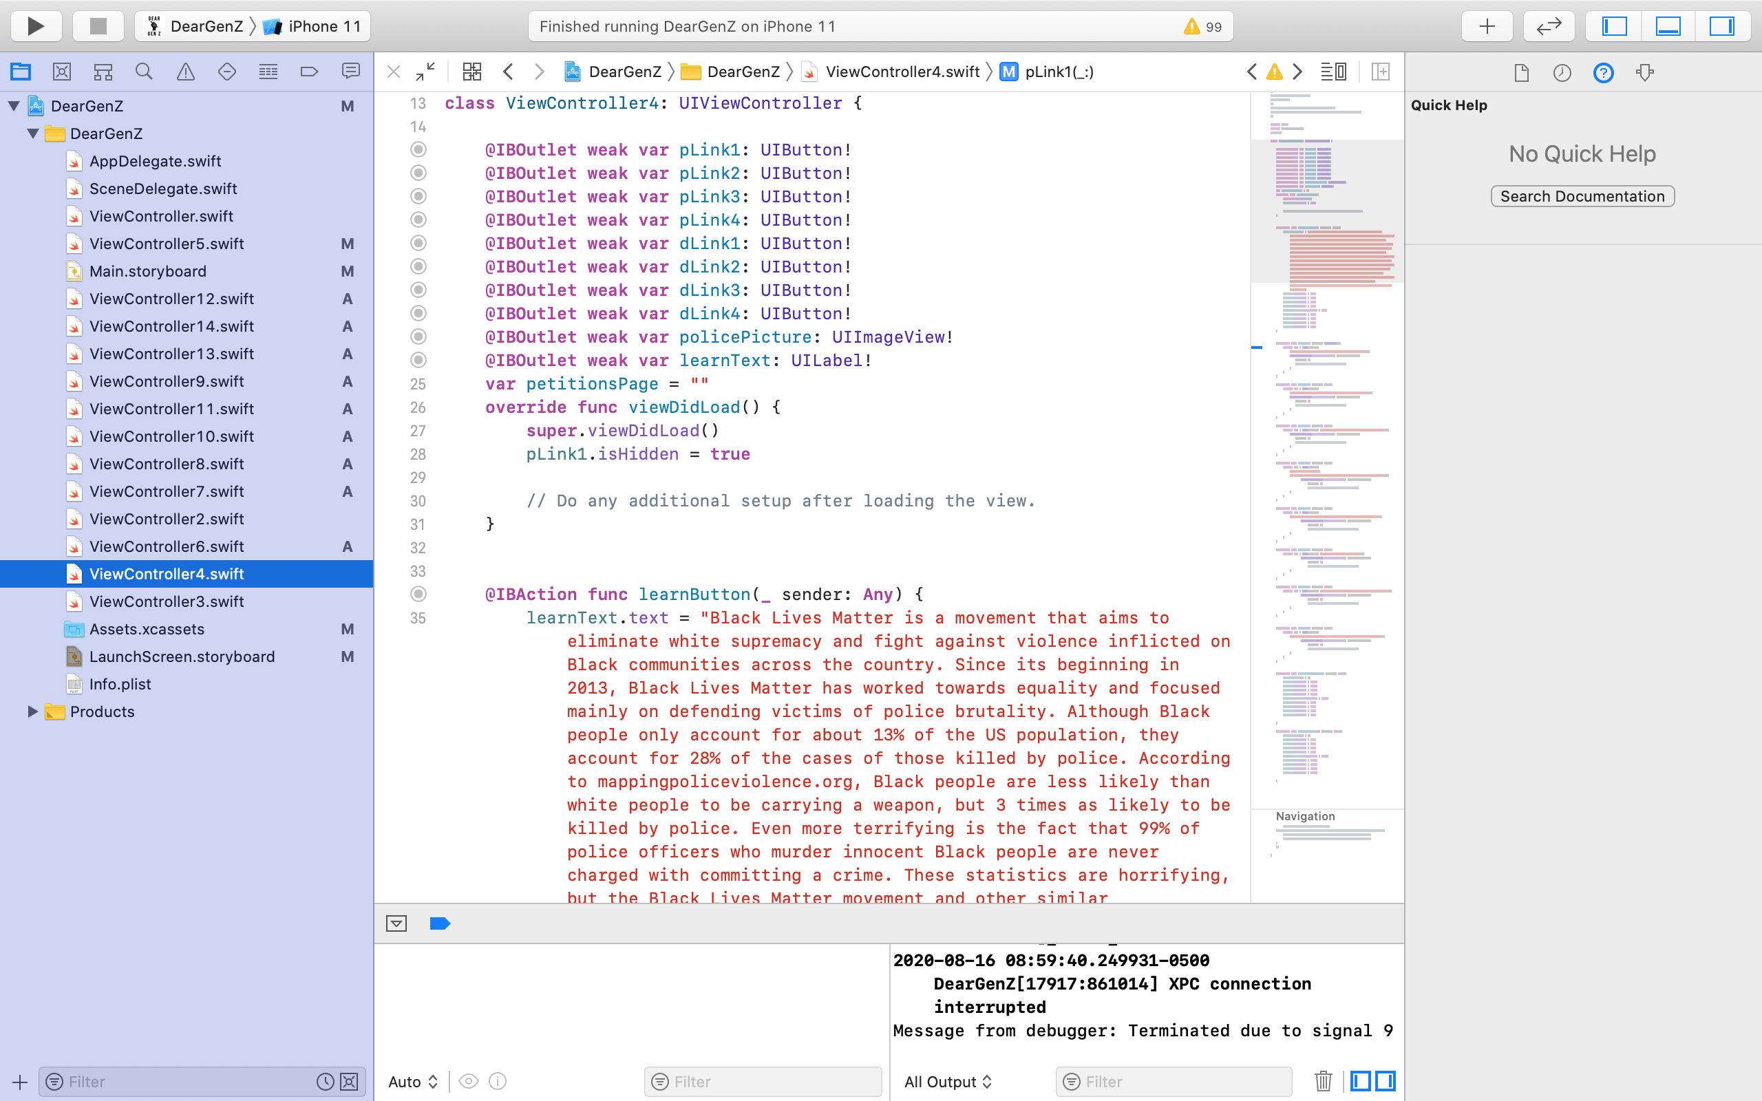The height and width of the screenshot is (1101, 1762).
Task: Click the Stop button in toolbar
Action: pos(98,27)
